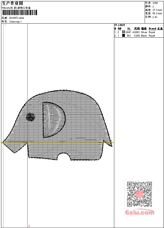164x228 pixels.
Task: Click the stitch count value 3350
Action: tap(155, 3)
